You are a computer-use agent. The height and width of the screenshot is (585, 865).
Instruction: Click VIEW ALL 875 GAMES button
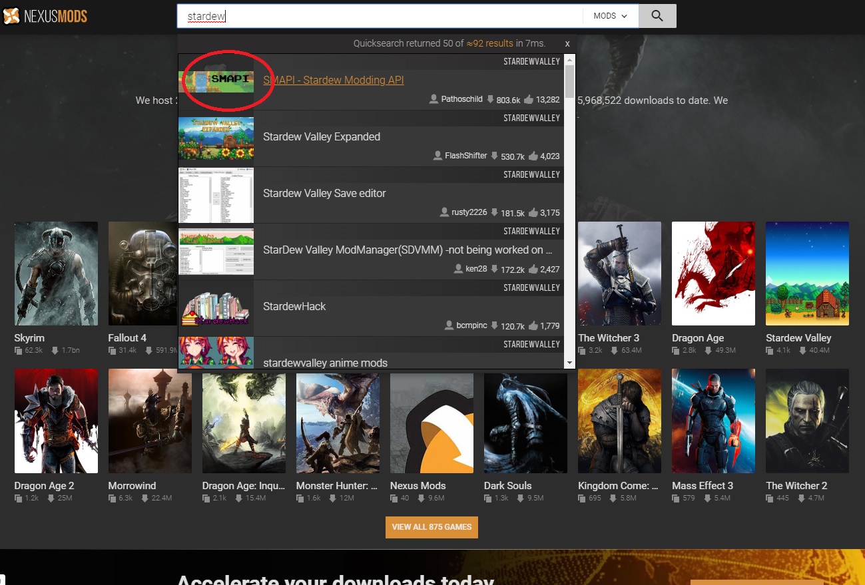click(x=432, y=527)
